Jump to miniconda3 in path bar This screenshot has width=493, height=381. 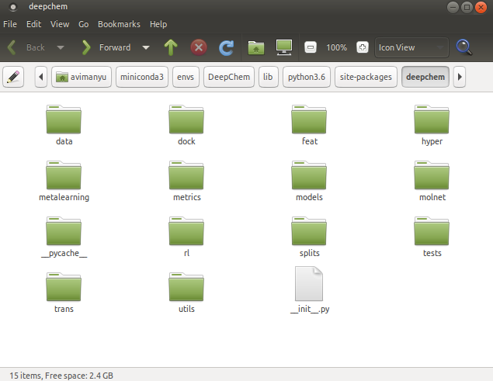[x=142, y=77]
